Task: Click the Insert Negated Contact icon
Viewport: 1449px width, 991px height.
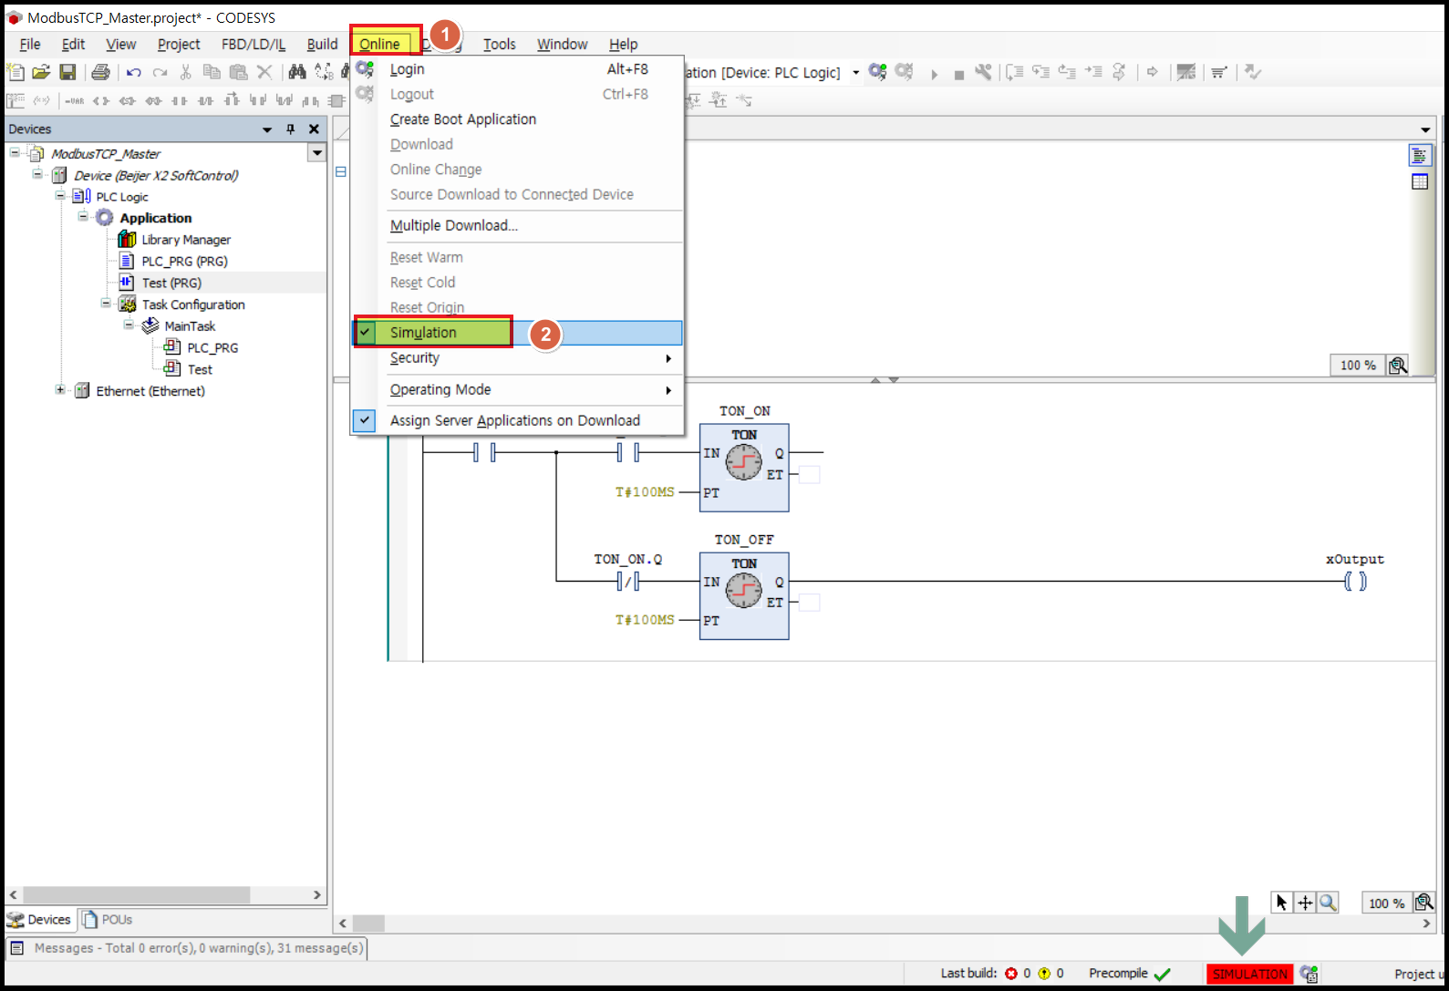Action: point(206,100)
